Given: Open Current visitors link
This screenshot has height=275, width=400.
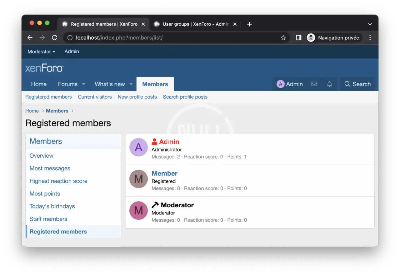Looking at the screenshot, I should click(x=95, y=97).
